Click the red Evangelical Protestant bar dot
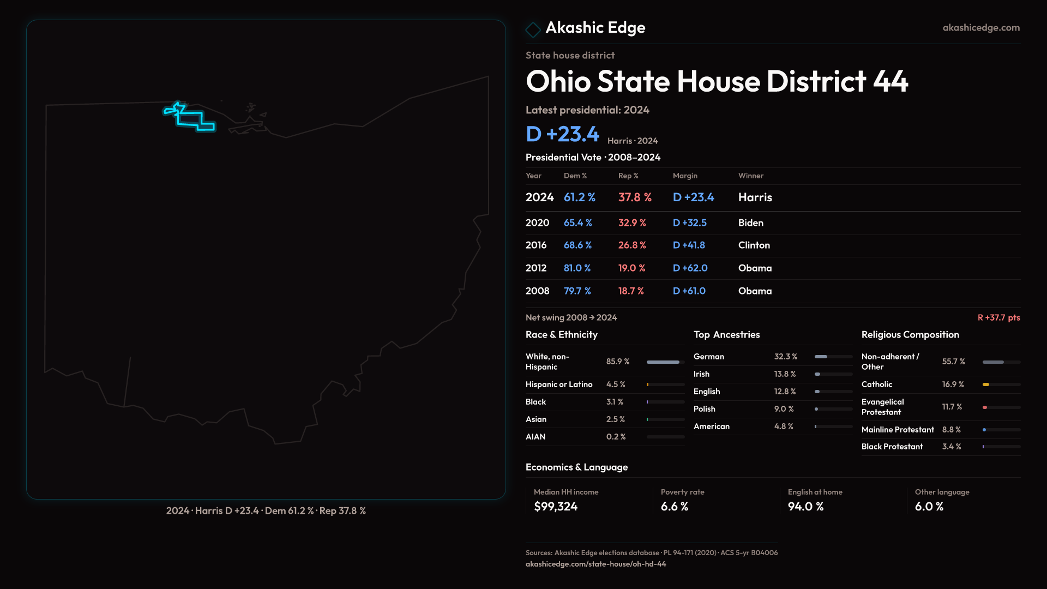This screenshot has width=1047, height=589. 985,407
